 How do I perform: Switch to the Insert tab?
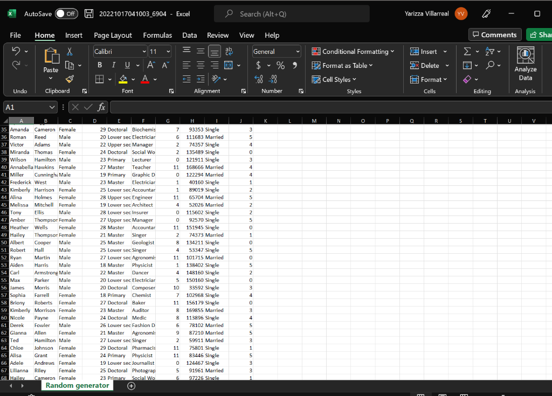click(73, 35)
